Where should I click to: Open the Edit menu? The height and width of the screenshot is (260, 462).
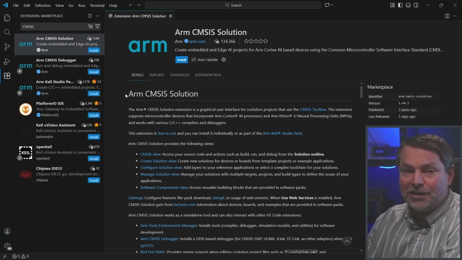pyautogui.click(x=27, y=5)
